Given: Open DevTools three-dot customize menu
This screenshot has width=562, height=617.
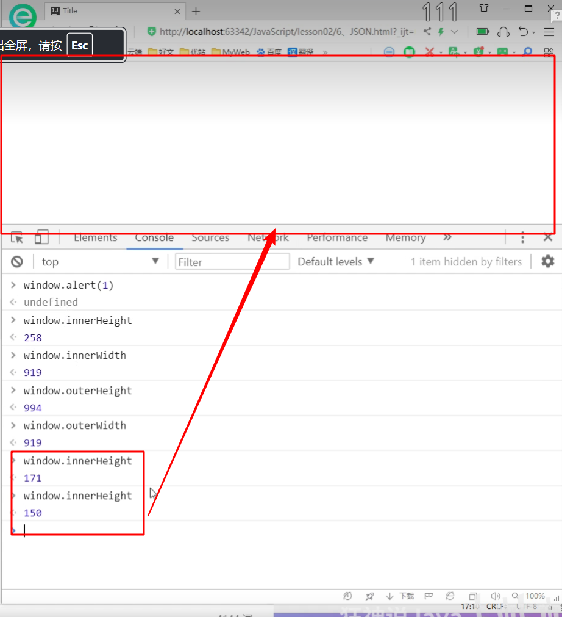Looking at the screenshot, I should (x=522, y=238).
